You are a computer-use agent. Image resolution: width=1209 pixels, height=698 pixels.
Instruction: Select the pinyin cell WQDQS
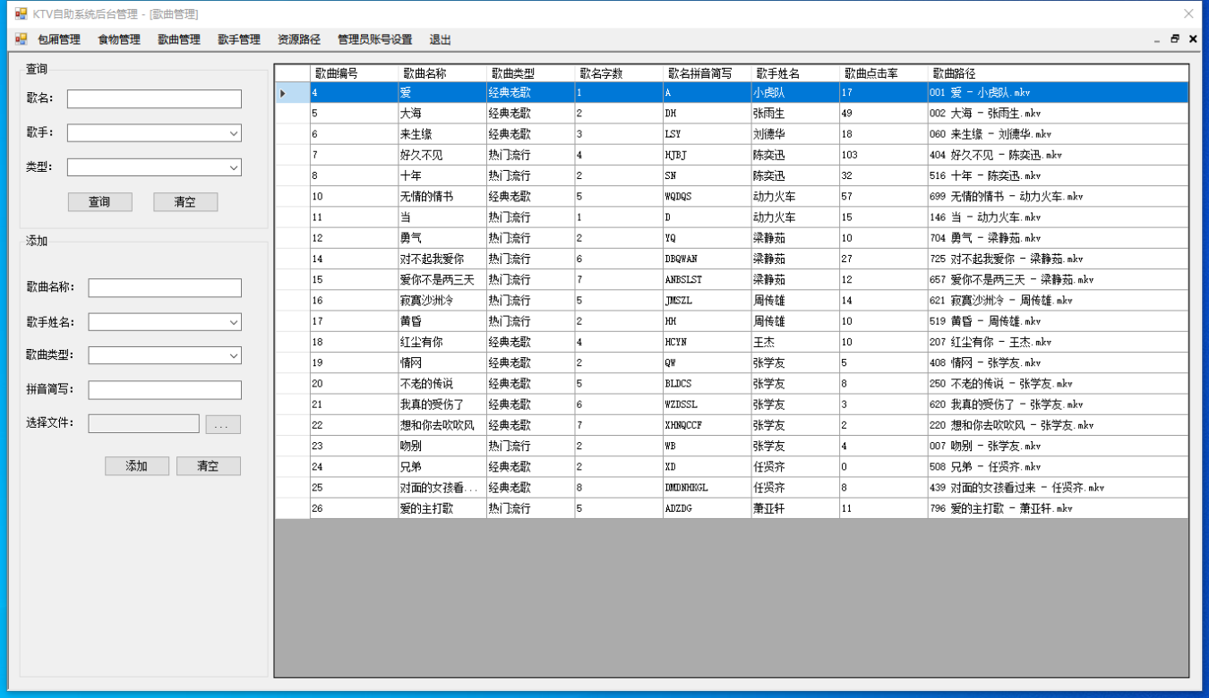707,196
